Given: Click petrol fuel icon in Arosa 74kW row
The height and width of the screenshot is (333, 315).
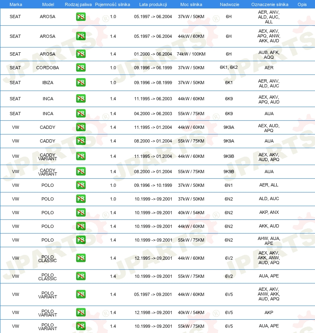Looking at the screenshot, I should tap(81, 54).
